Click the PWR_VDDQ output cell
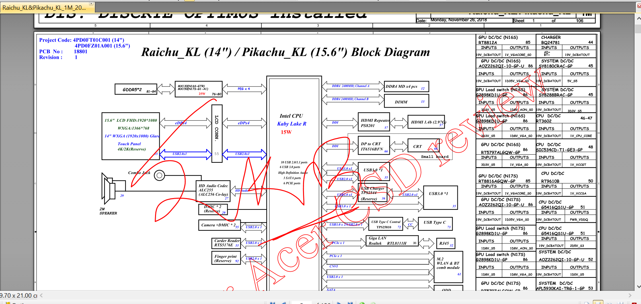This screenshot has height=304, width=641. click(579, 220)
